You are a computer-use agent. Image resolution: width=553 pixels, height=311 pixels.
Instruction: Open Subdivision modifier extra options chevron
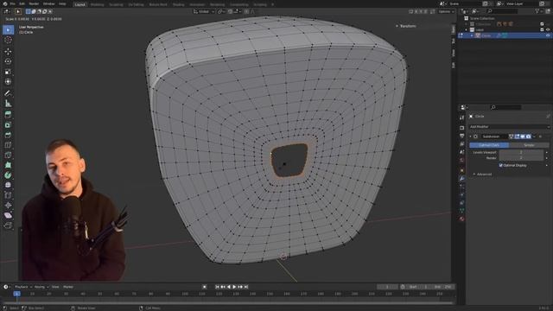click(x=534, y=136)
